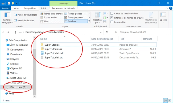Viewport: 173px width, 103px height.
Task: Select the SuperTutoriais.7z archive file
Action: [53, 49]
